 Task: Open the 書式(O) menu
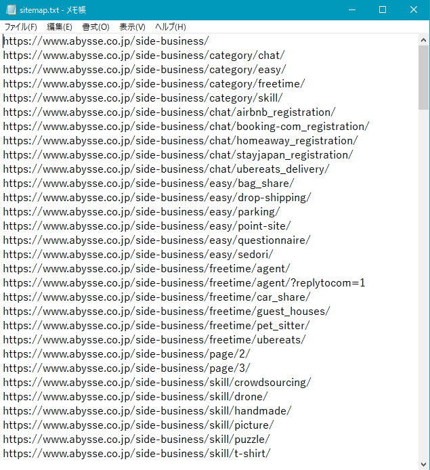95,27
